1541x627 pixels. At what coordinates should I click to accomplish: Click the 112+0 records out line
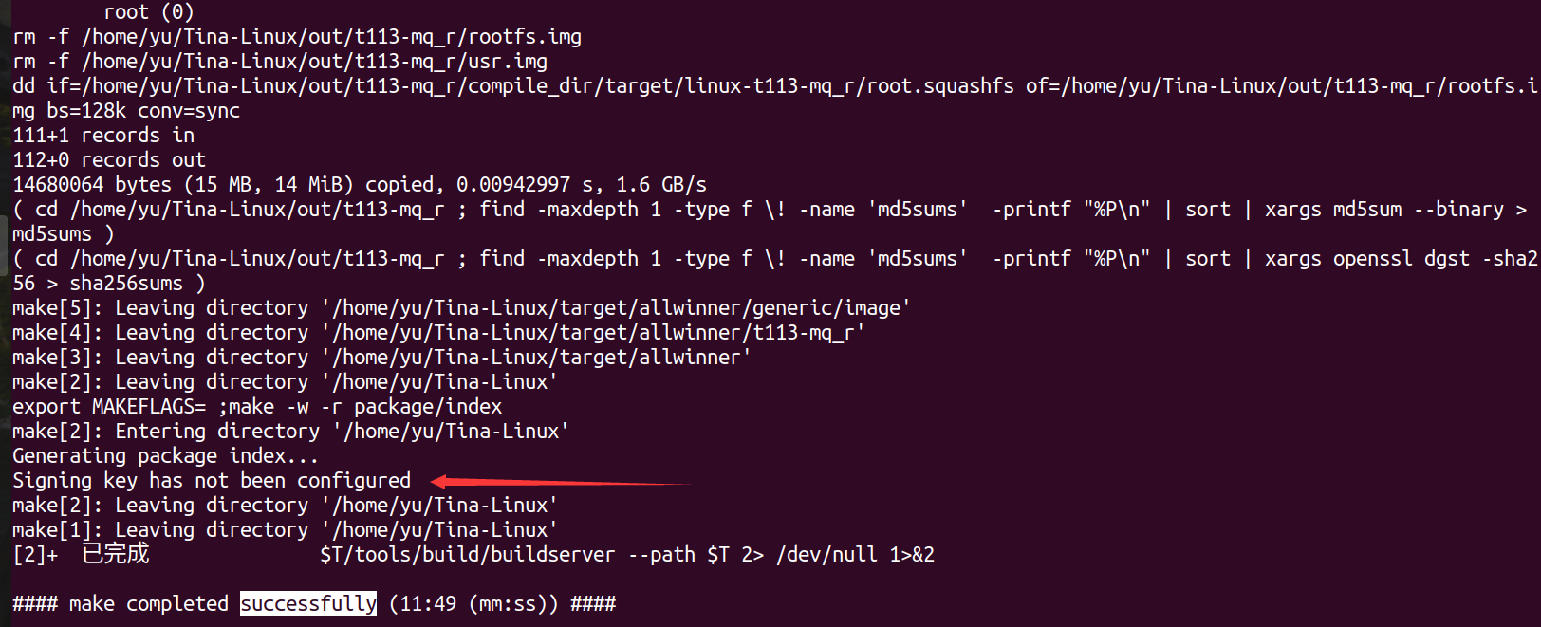[109, 160]
